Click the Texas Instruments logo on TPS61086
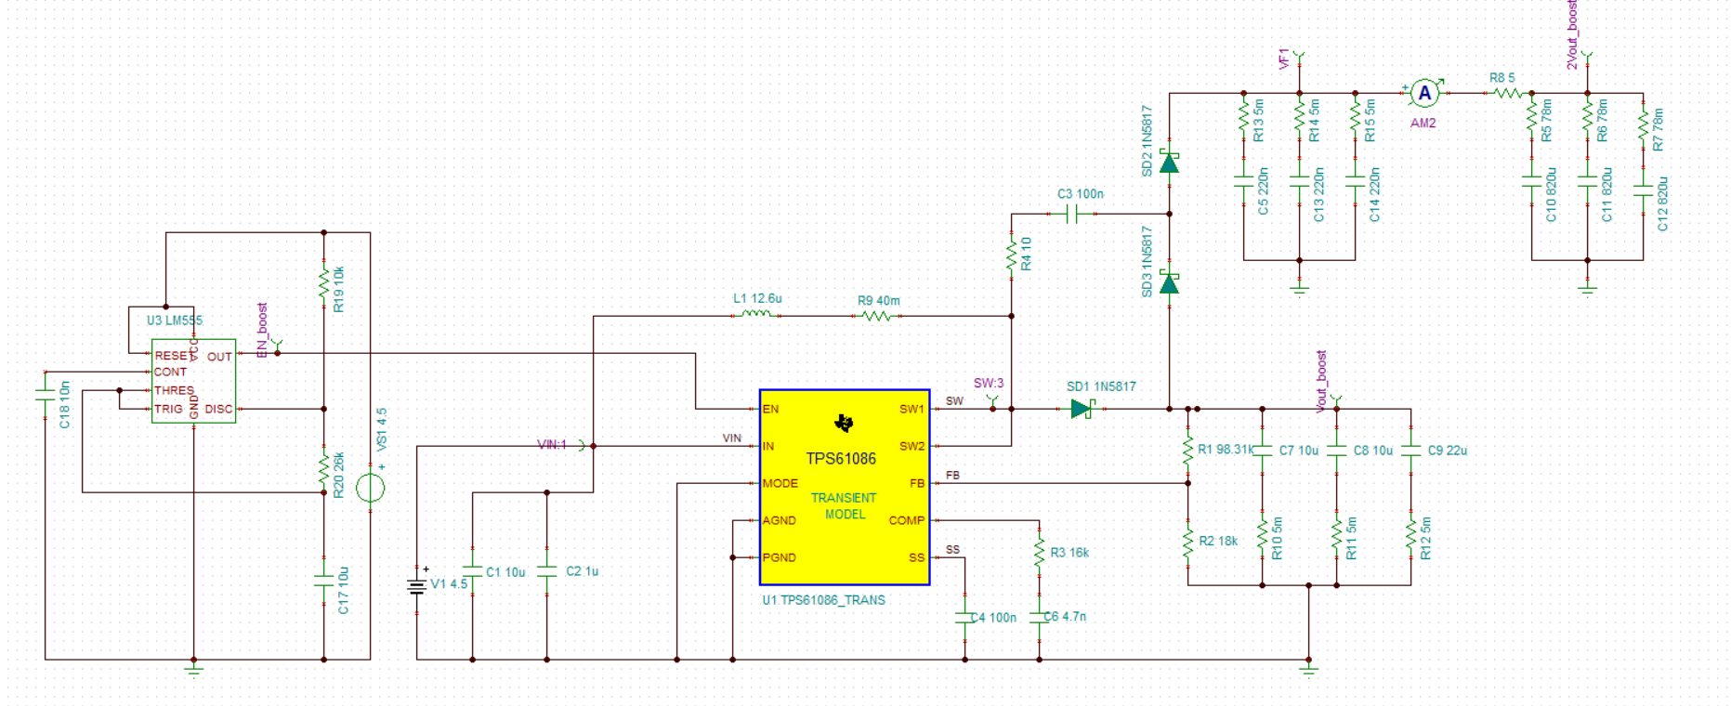Image resolution: width=1731 pixels, height=706 pixels. click(x=844, y=424)
